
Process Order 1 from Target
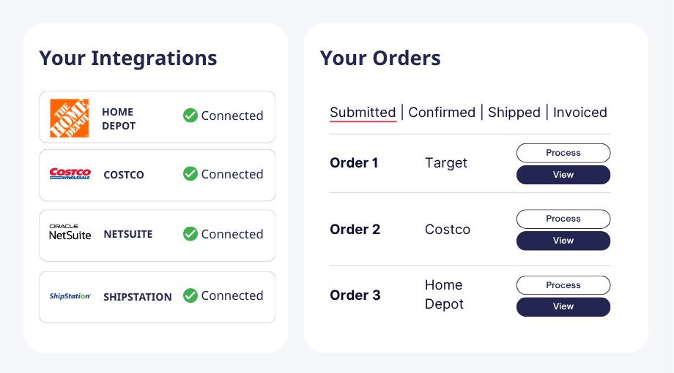(x=563, y=153)
